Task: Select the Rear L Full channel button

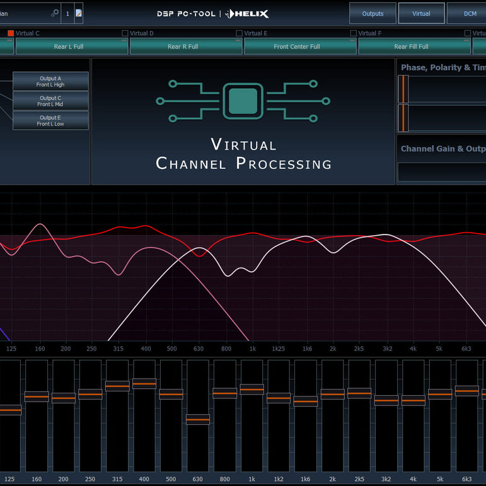Action: (69, 47)
